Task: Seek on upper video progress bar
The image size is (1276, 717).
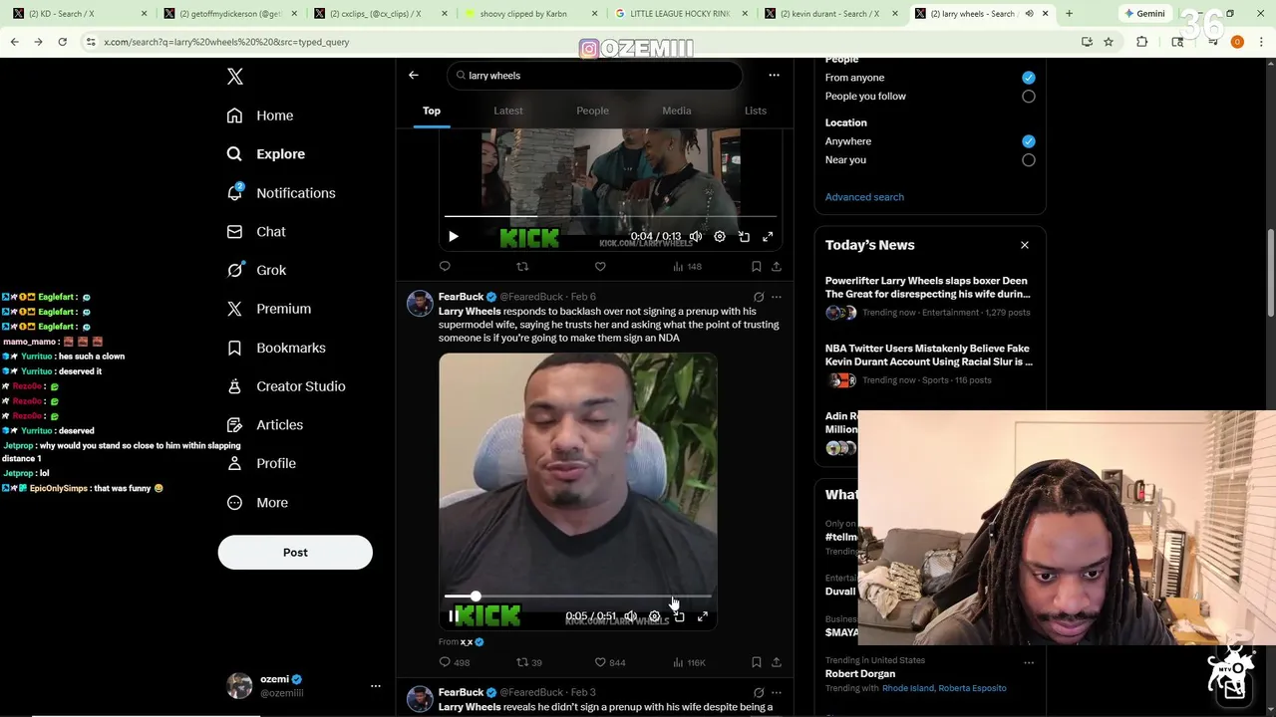Action: [x=610, y=216]
